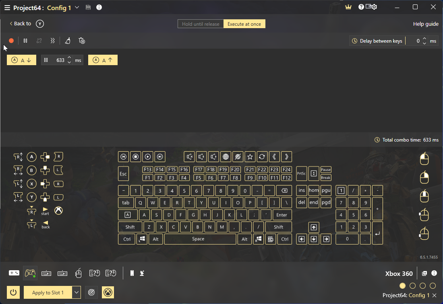Add a pause to the combo
The image size is (443, 304).
pos(25,41)
